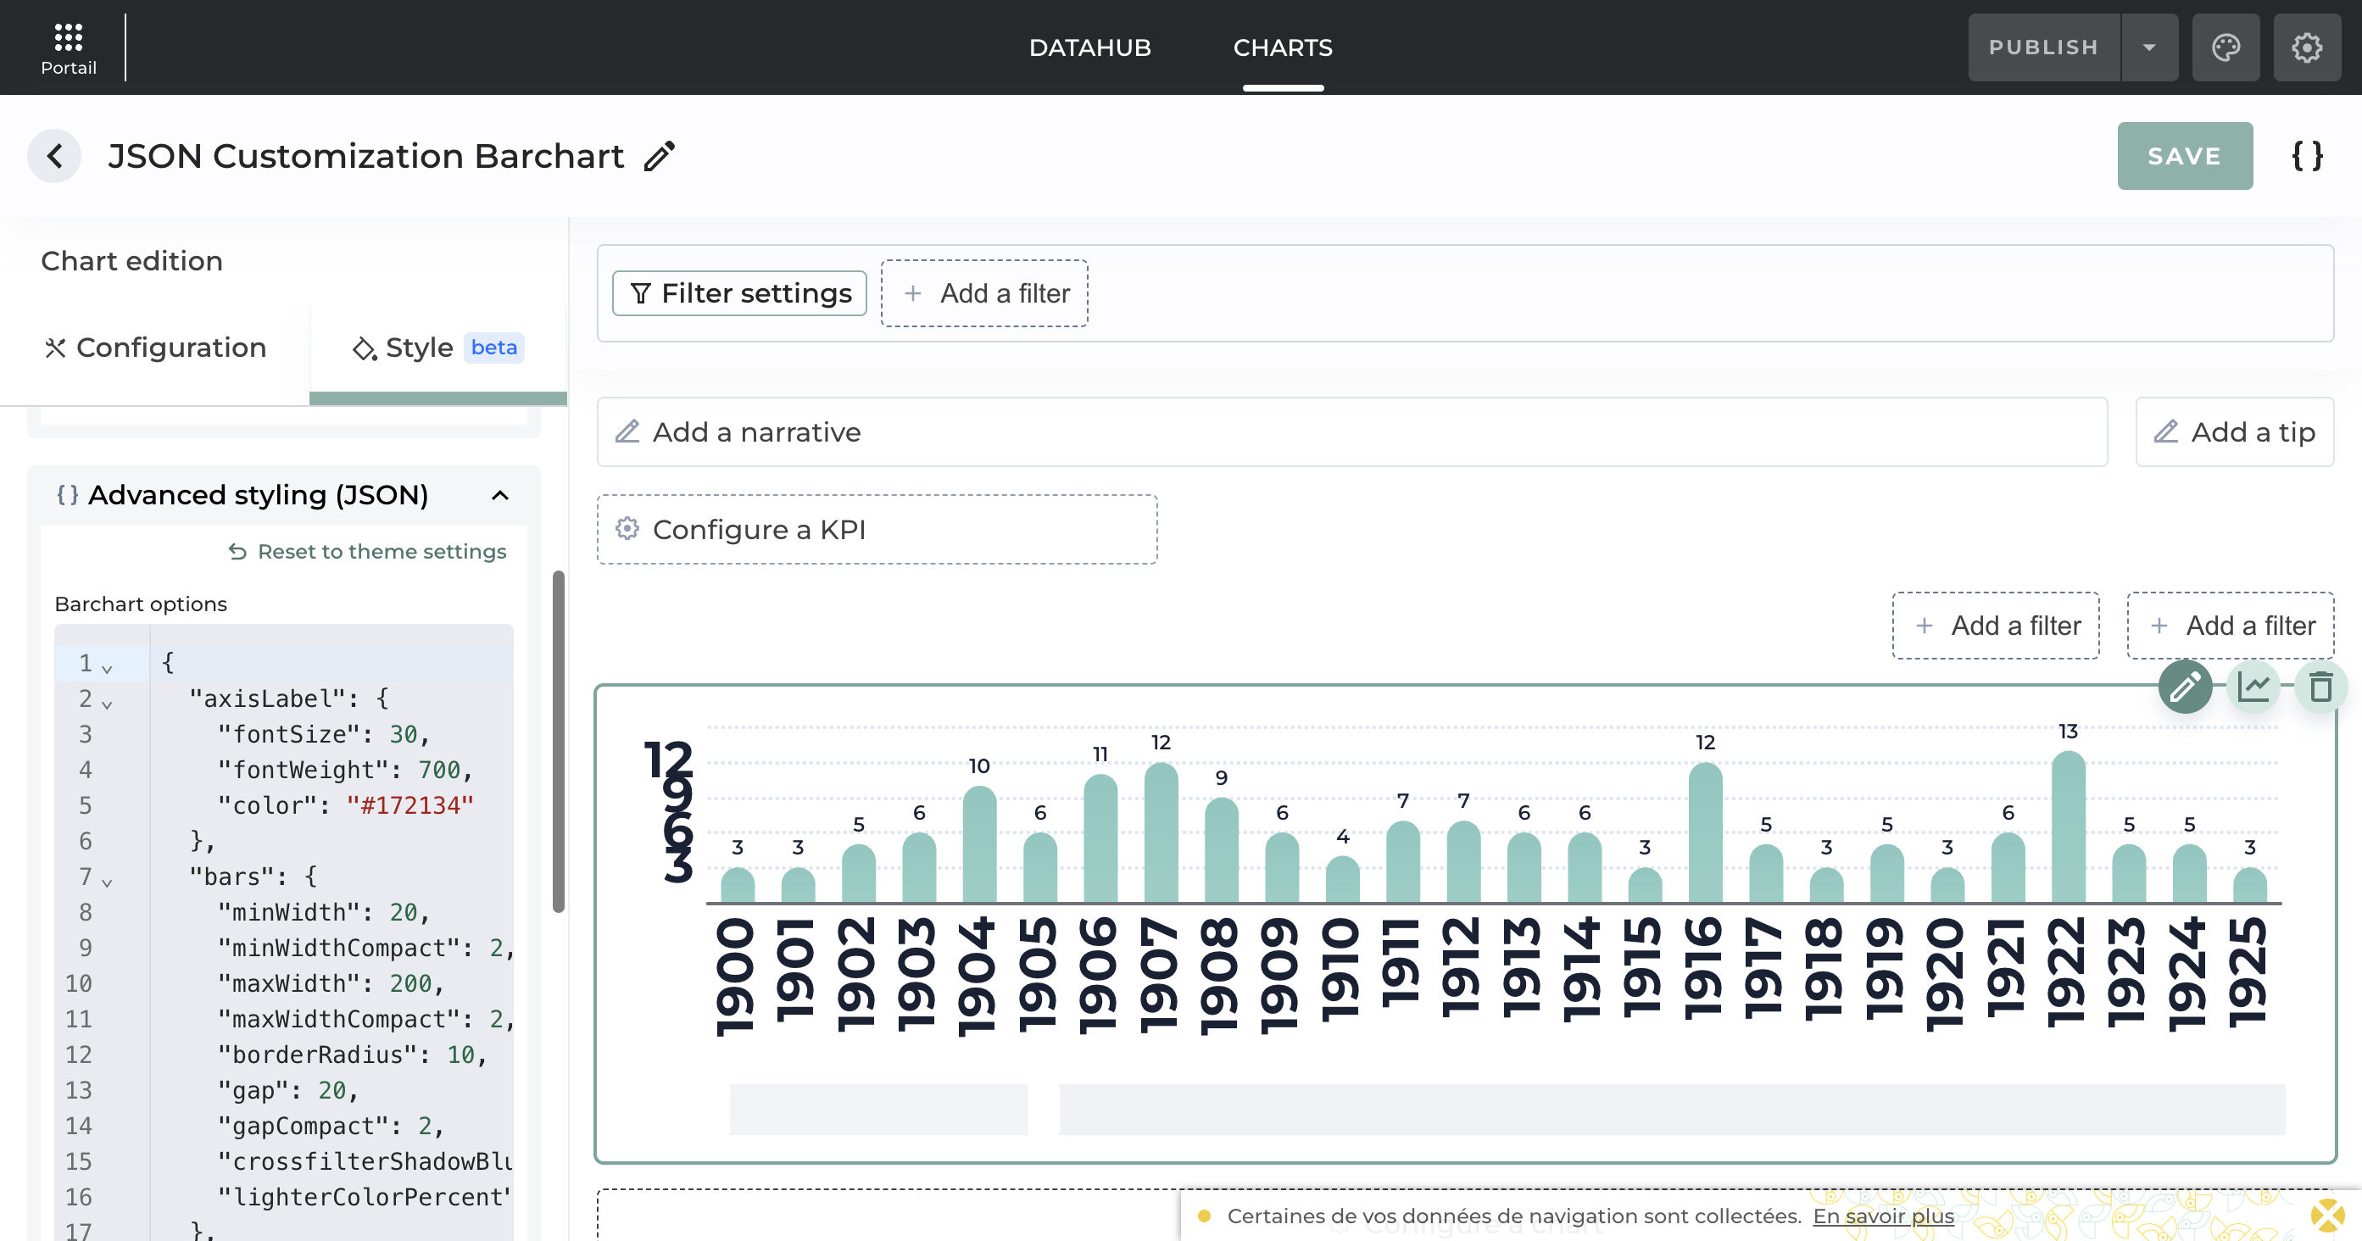
Task: Open JSON view via the curly braces icon
Action: 2309,156
